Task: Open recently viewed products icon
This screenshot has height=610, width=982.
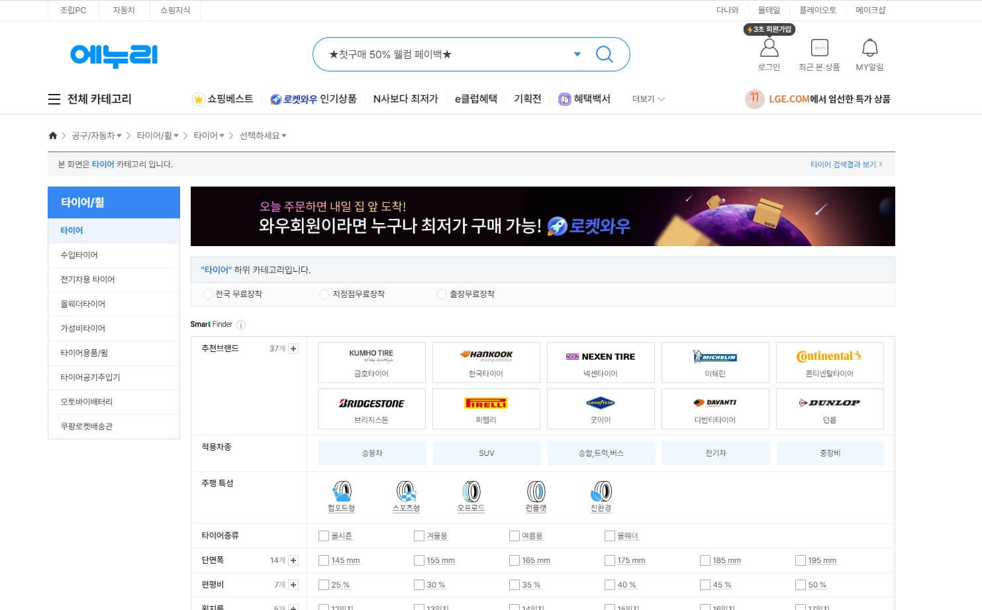Action: pyautogui.click(x=819, y=48)
